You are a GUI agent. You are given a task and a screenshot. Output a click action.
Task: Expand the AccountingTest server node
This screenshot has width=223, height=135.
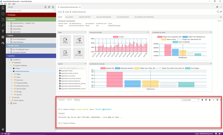(8, 26)
